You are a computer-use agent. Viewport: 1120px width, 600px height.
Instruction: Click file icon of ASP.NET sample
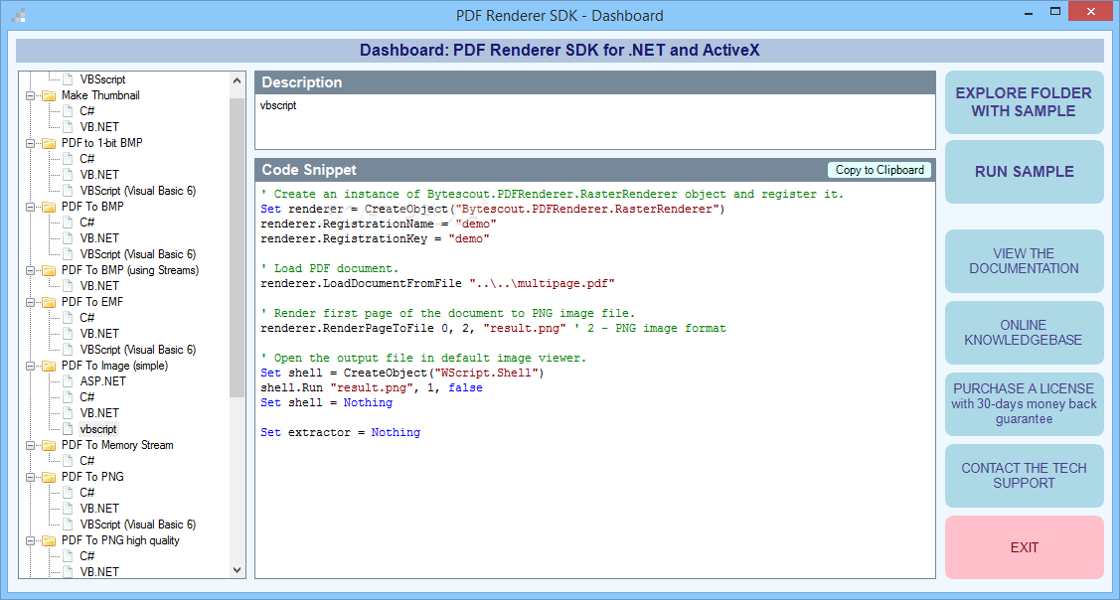point(68,381)
